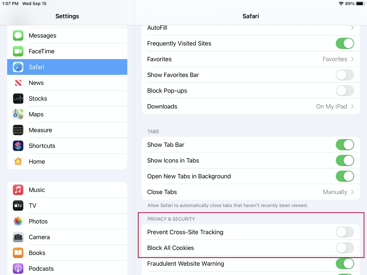Screen dimensions: 367x275
Task: Tap the Podcasts app icon
Action: point(18,269)
